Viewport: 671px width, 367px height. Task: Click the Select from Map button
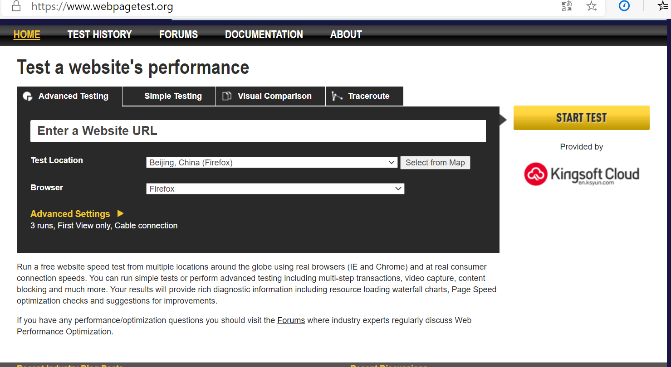(x=435, y=162)
